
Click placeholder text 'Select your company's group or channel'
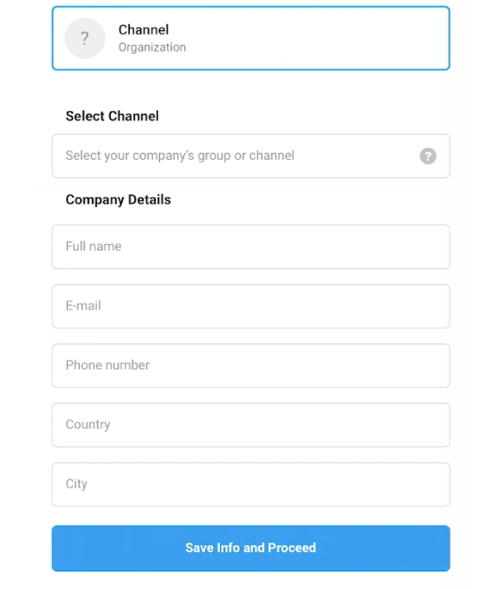(x=180, y=156)
